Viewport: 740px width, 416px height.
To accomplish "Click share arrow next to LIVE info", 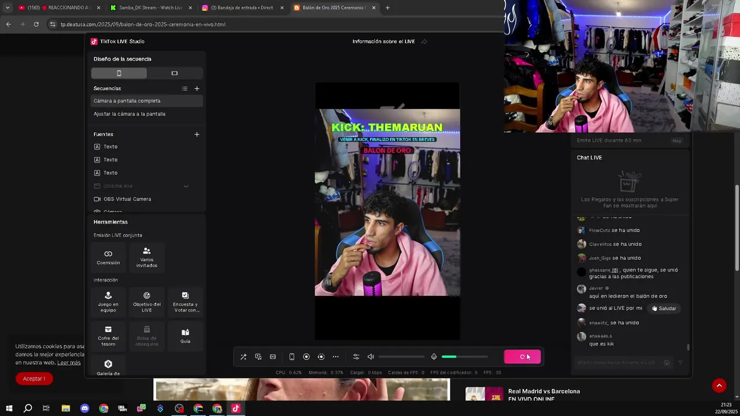I will click(424, 42).
